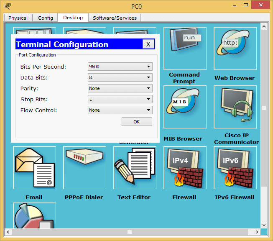273x241 pixels.
Task: Maximize the PC0 window
Action: click(x=246, y=5)
